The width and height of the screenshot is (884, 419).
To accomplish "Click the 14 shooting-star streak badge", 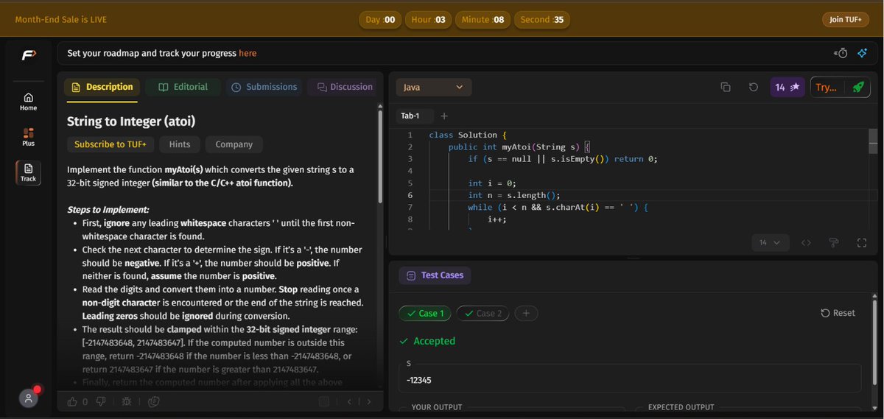I will click(x=787, y=87).
